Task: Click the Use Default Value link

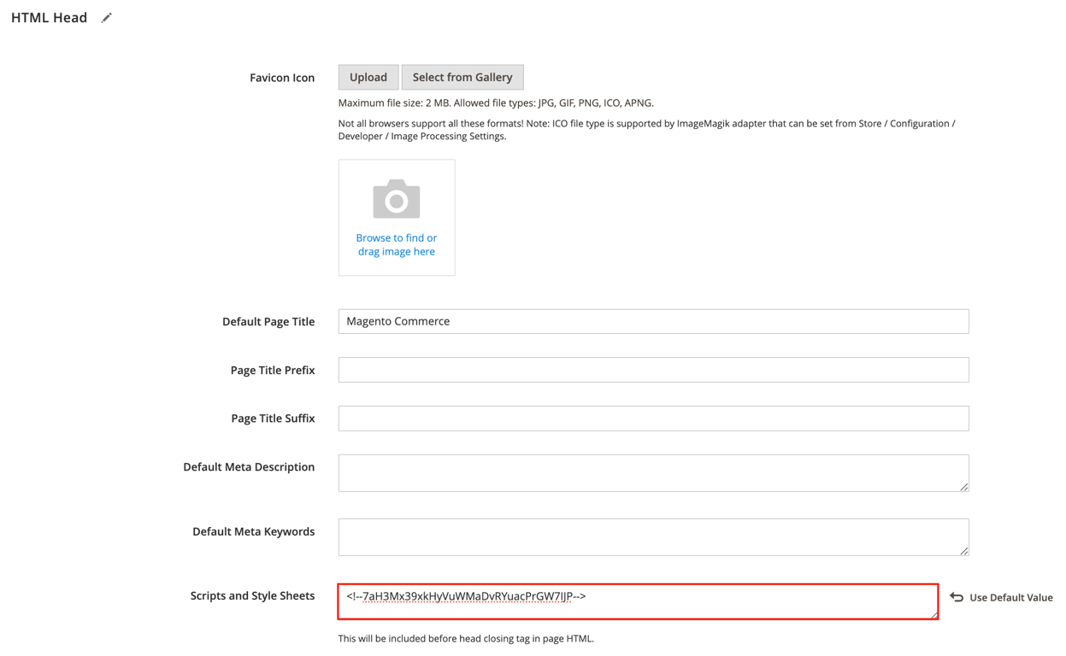Action: (1009, 597)
